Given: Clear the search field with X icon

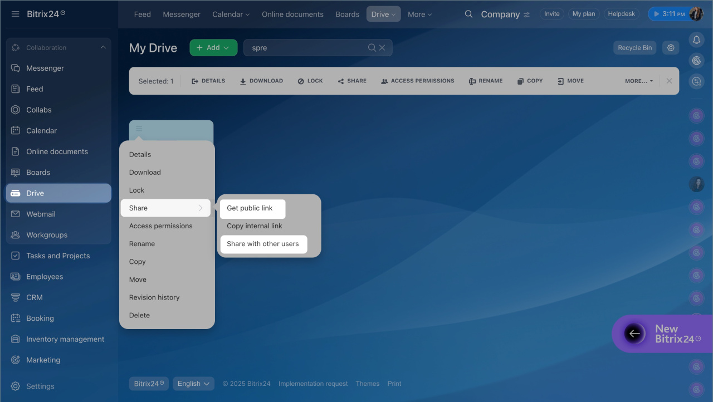Looking at the screenshot, I should coord(382,48).
